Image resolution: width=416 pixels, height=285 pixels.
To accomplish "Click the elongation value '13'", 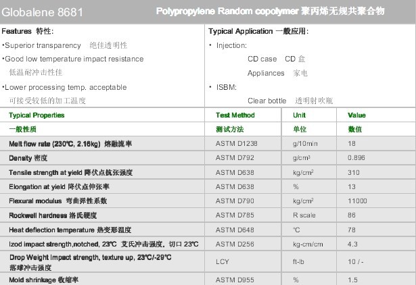I will tap(352, 186).
